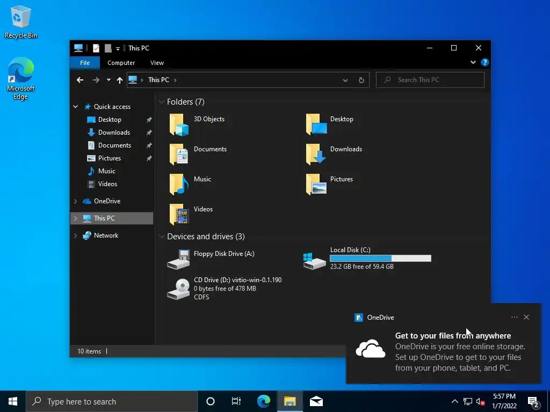
Task: Click the muted volume tray icon
Action: 481,401
